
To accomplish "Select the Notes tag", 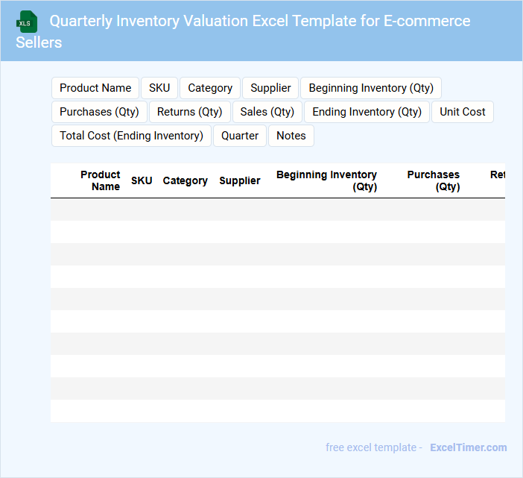I will [291, 136].
